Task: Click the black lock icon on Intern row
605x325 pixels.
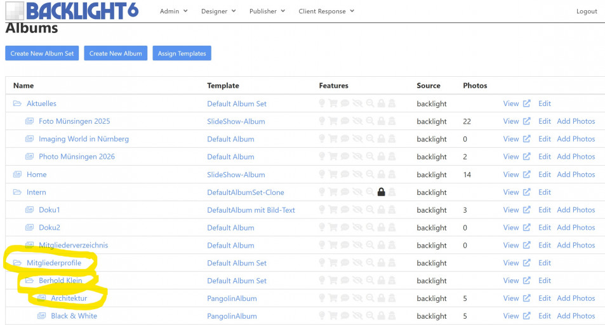Action: [x=382, y=192]
